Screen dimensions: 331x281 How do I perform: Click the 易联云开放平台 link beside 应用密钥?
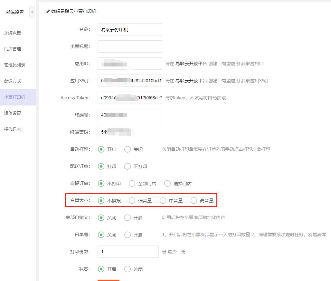pyautogui.click(x=191, y=81)
